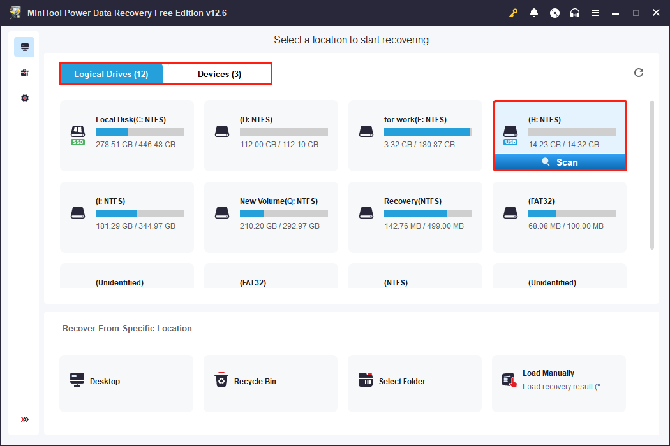Open the license key registration icon
670x446 pixels.
pos(513,12)
